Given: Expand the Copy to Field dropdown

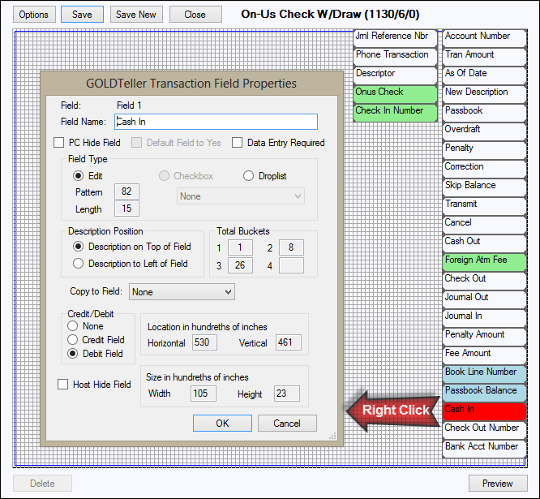Looking at the screenshot, I should pyautogui.click(x=182, y=292).
